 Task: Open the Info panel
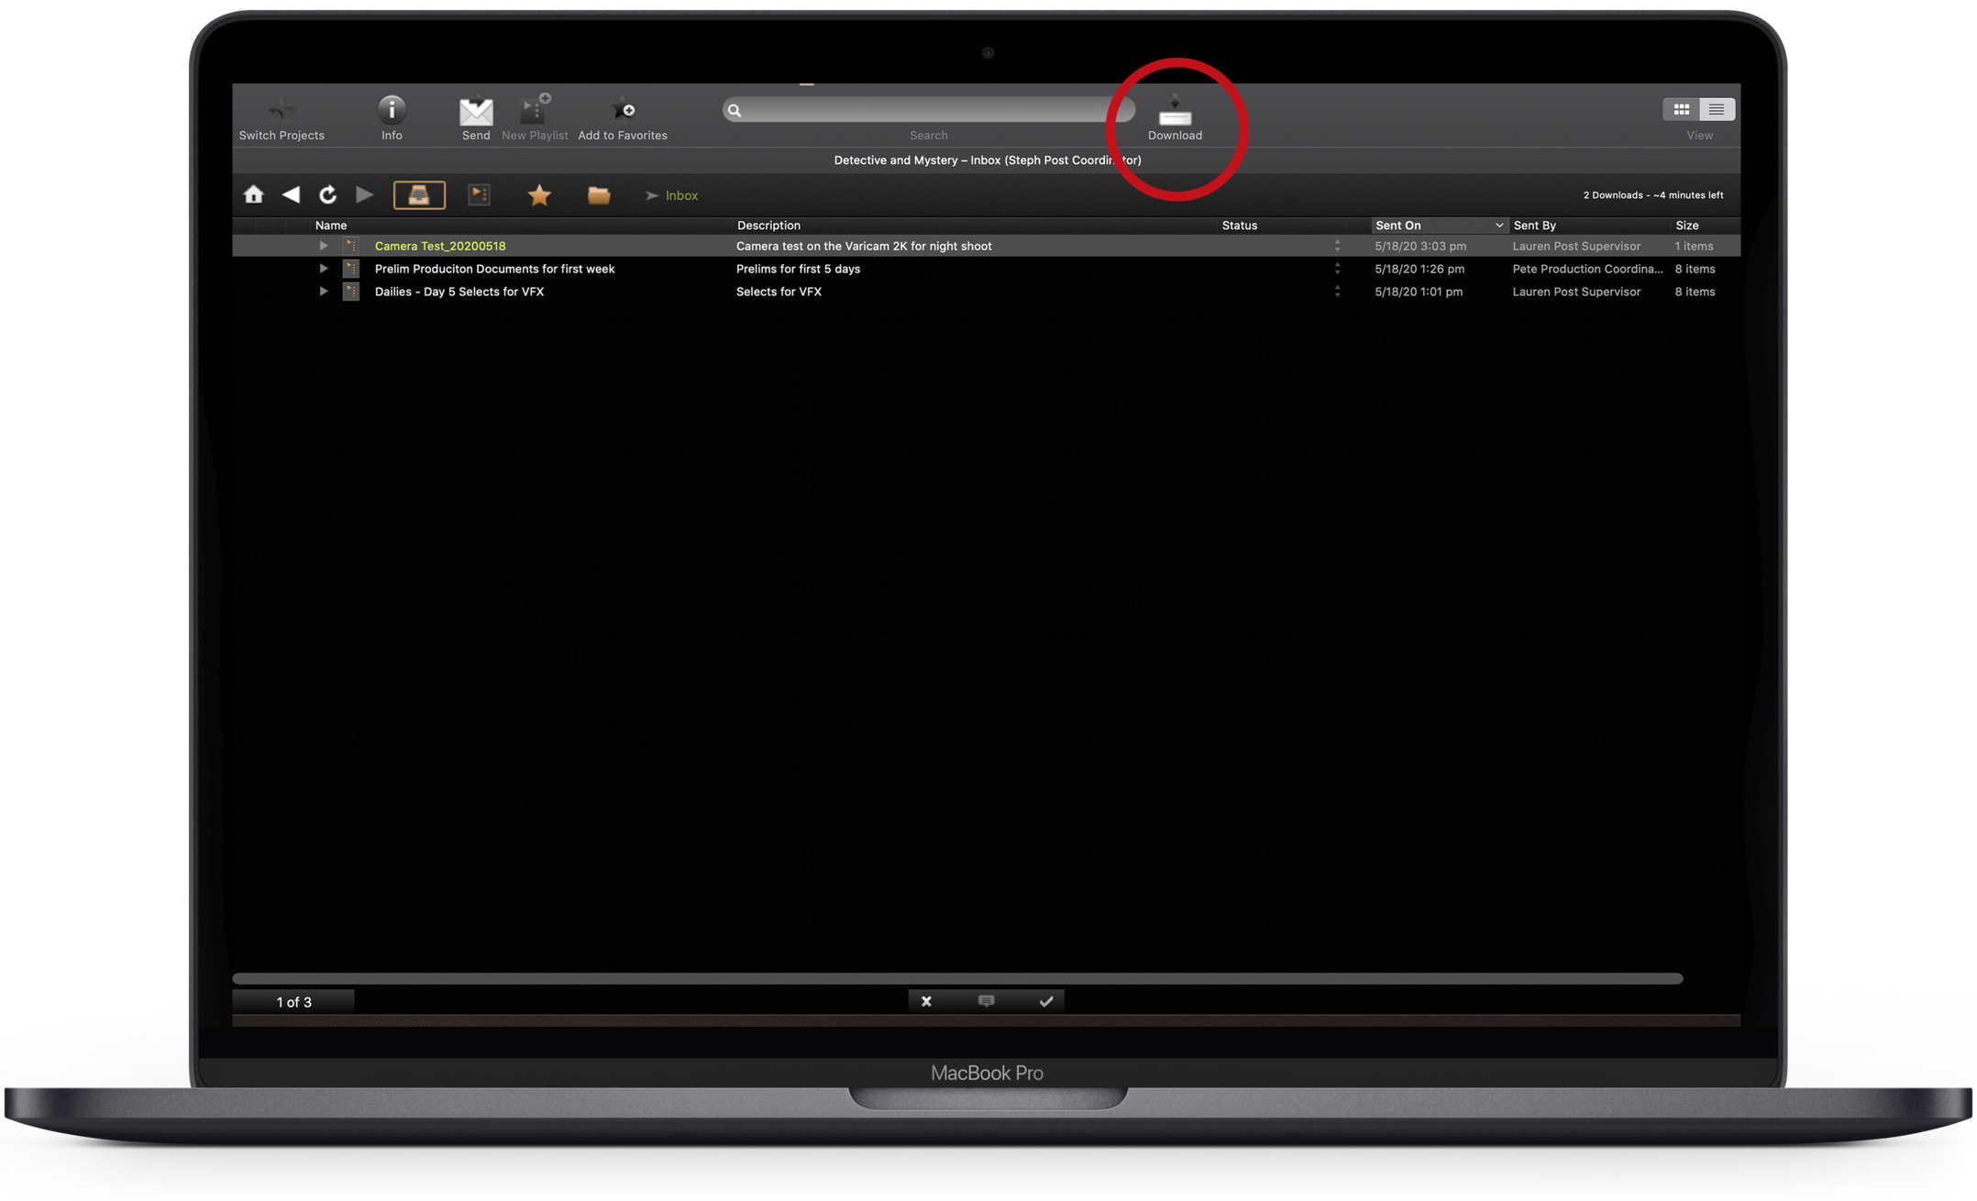392,110
